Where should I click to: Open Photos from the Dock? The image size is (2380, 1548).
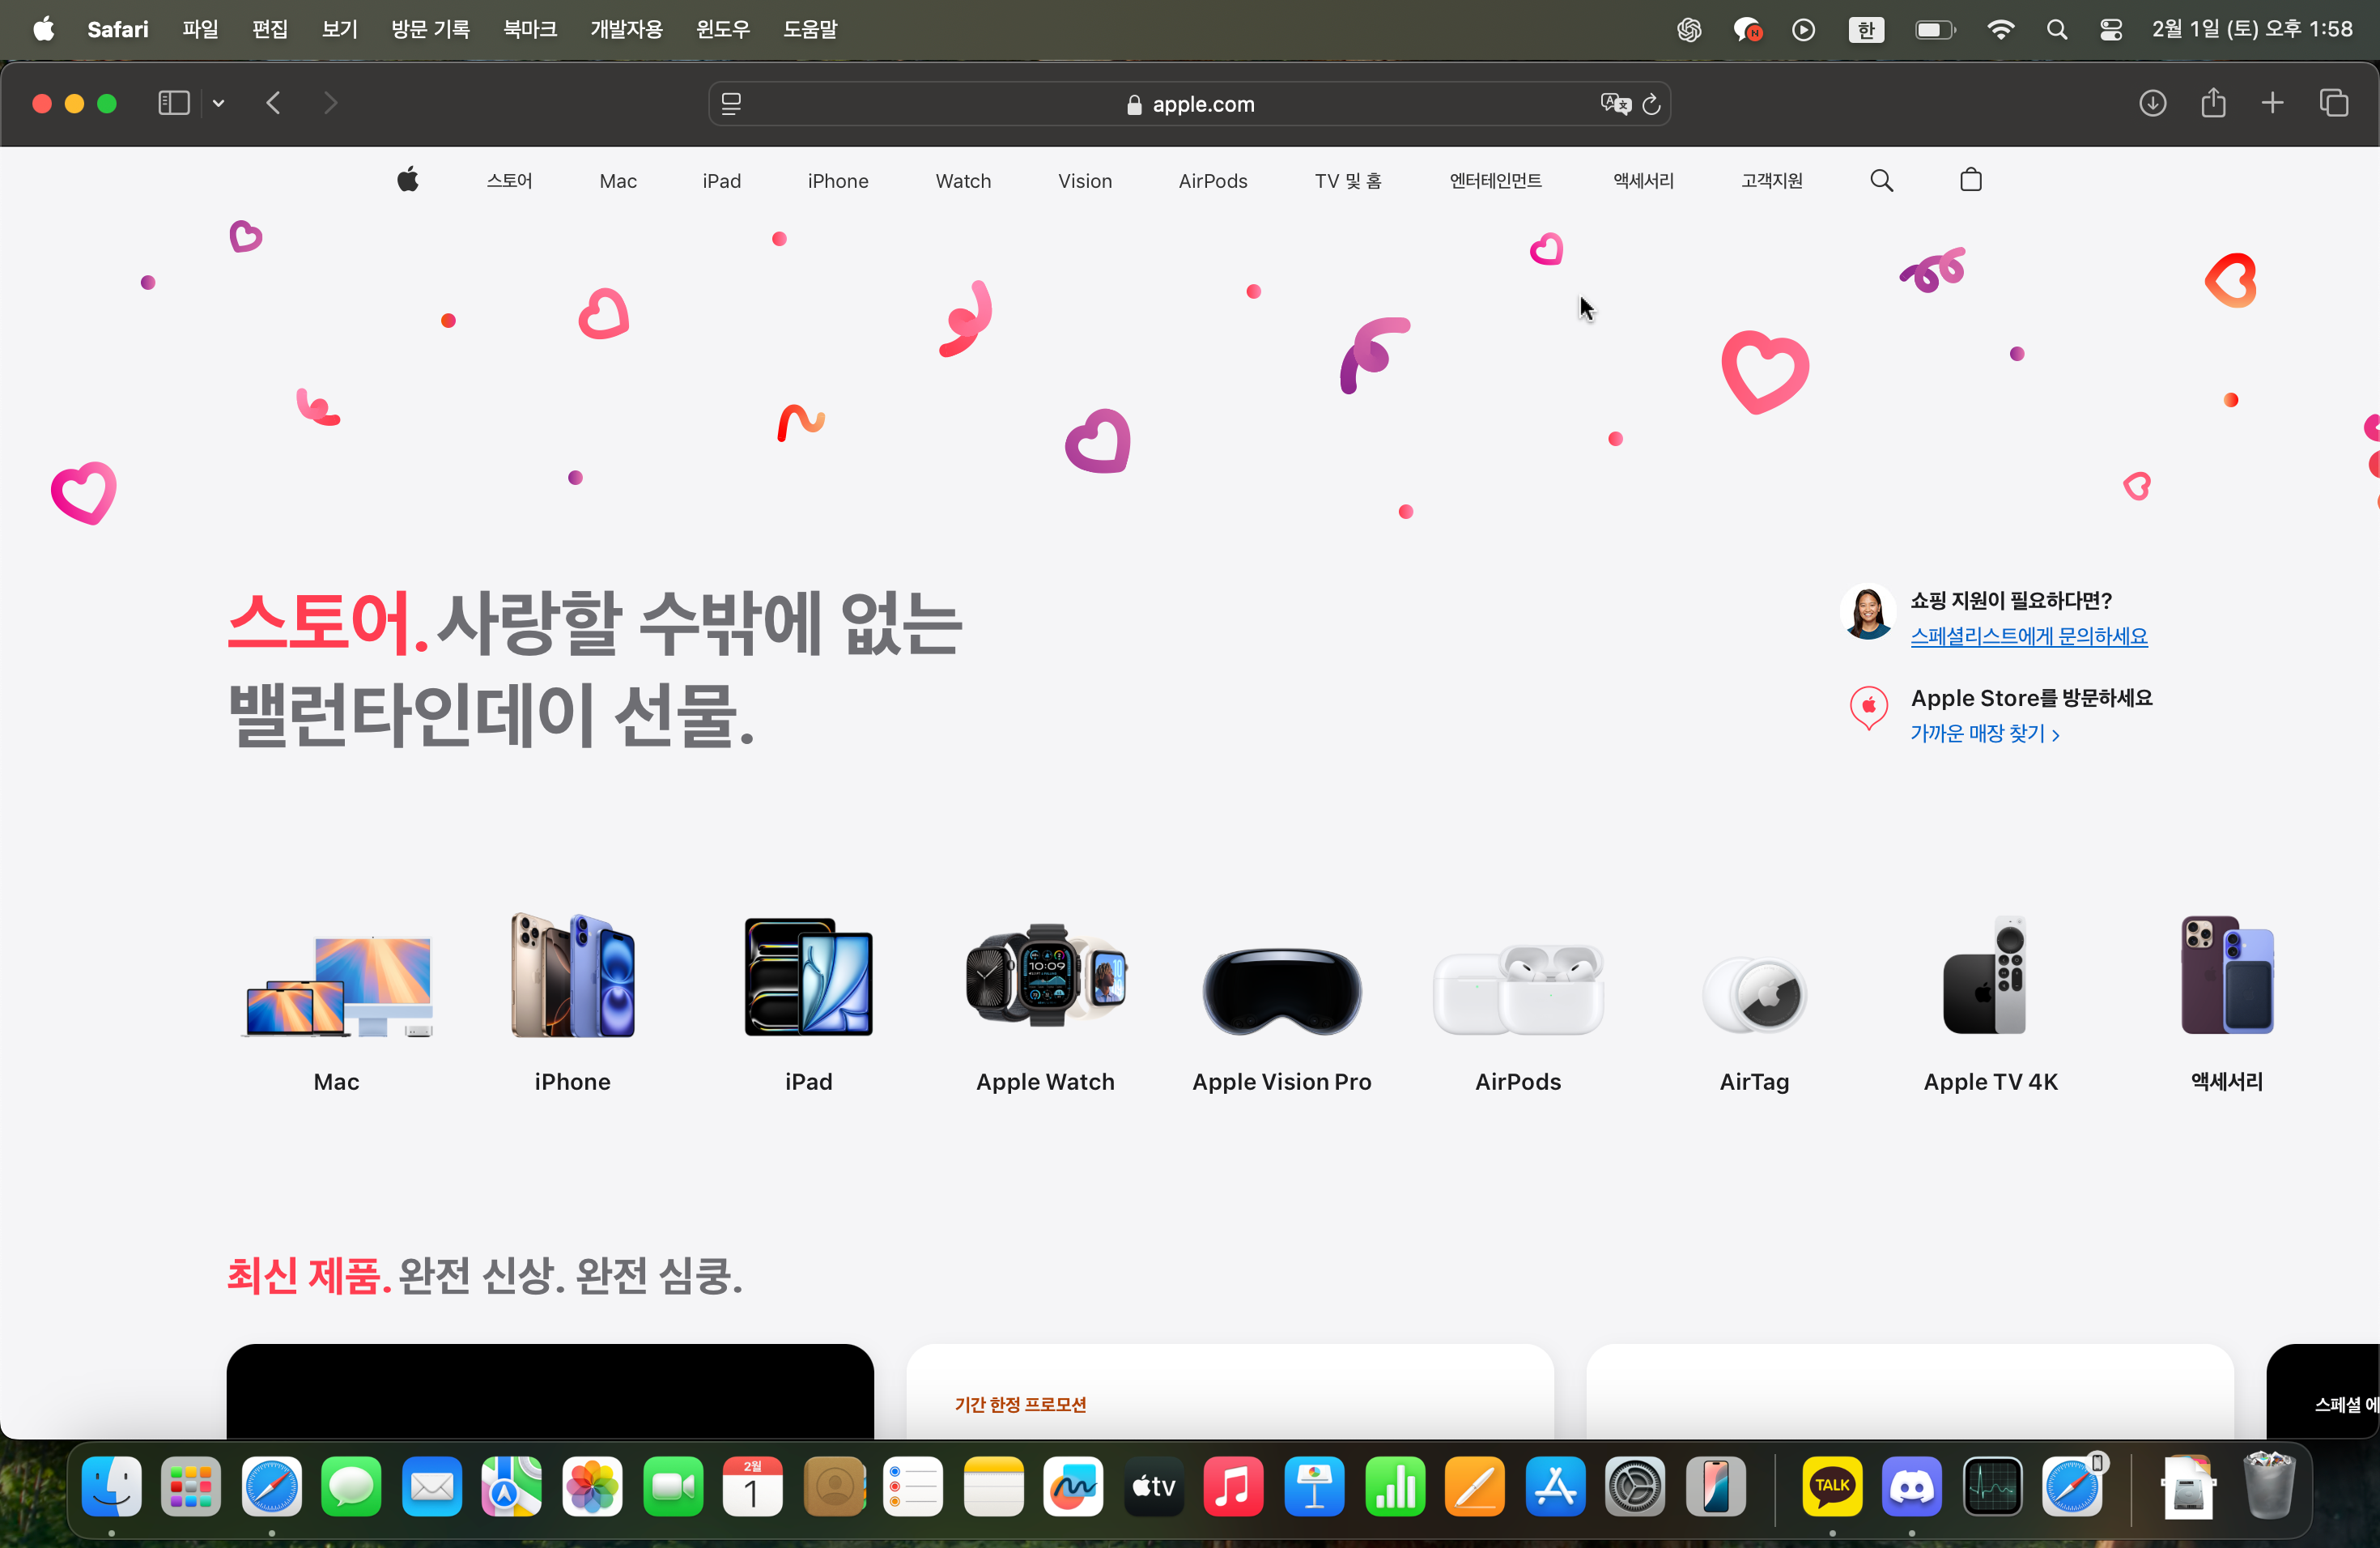coord(593,1486)
